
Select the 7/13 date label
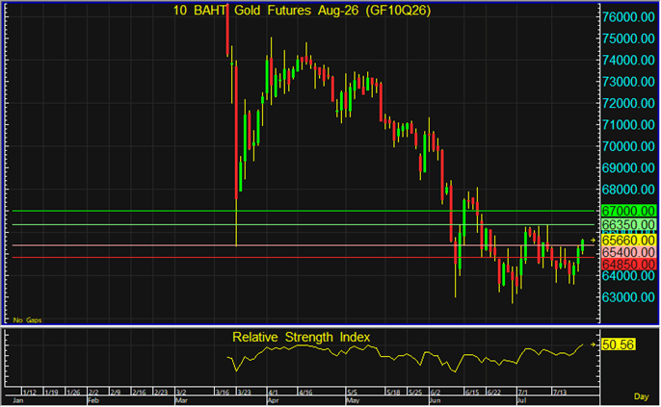click(x=560, y=393)
